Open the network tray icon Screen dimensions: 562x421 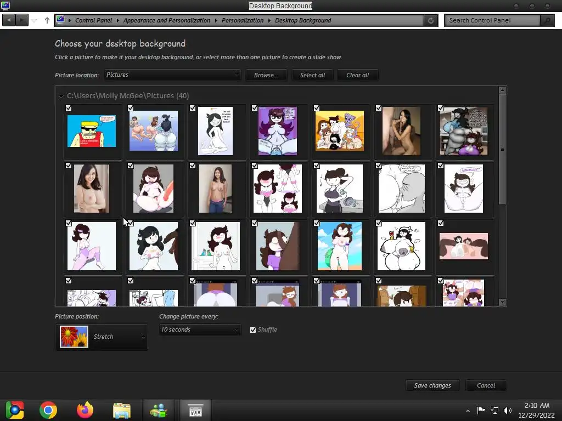coord(494,410)
